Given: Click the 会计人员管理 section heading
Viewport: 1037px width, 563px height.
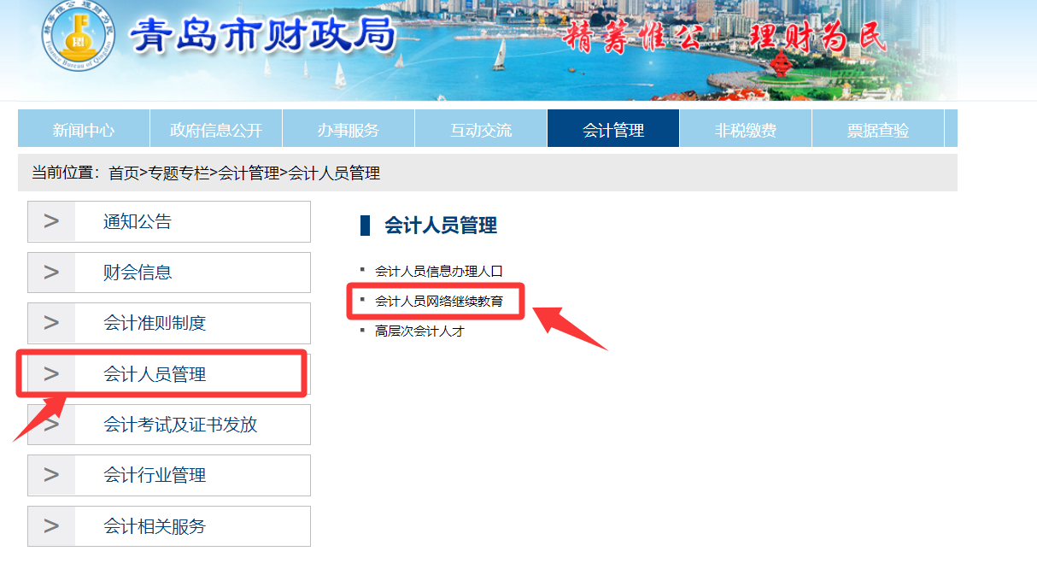Looking at the screenshot, I should (x=441, y=226).
